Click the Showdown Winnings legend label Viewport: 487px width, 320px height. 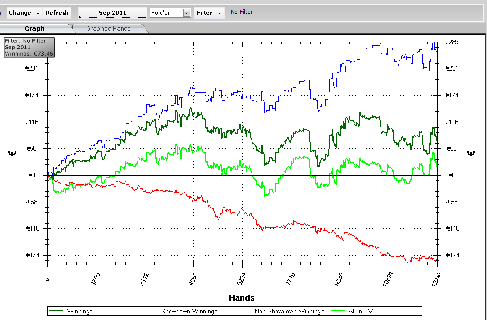tap(189, 311)
